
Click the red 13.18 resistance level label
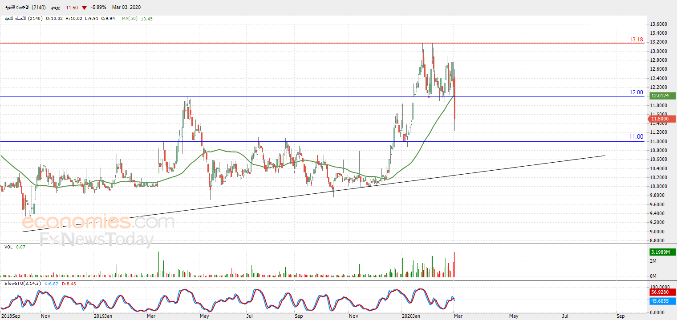636,40
